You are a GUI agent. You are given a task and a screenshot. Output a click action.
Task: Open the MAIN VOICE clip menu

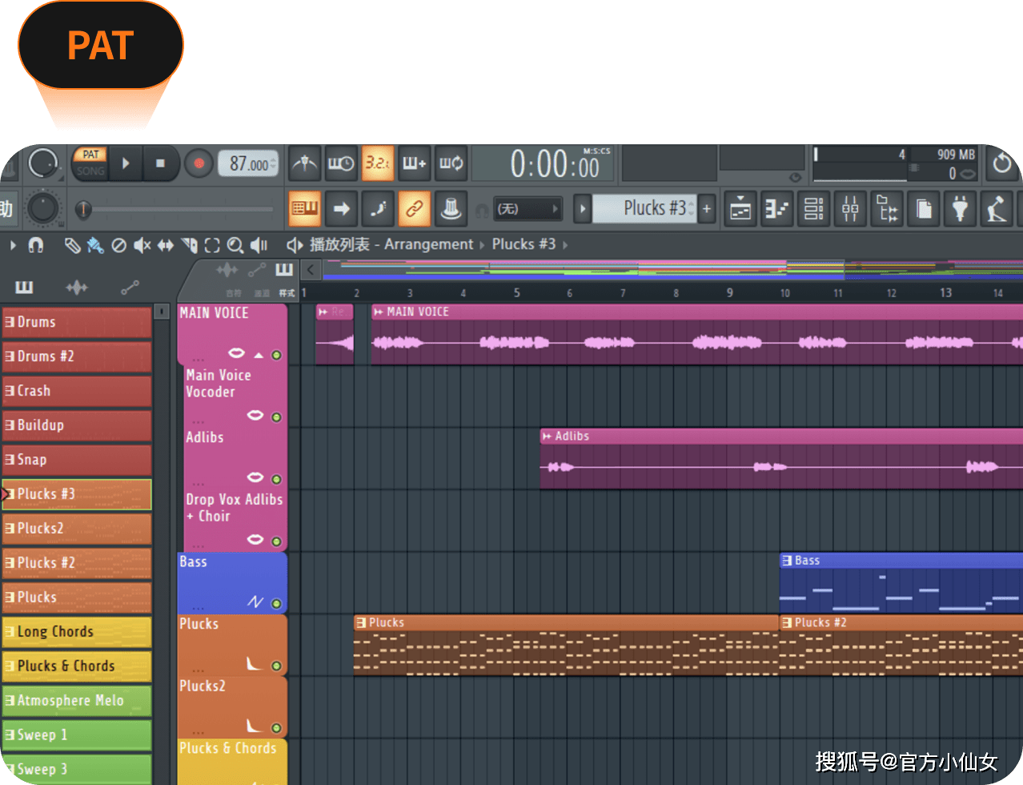pos(378,312)
